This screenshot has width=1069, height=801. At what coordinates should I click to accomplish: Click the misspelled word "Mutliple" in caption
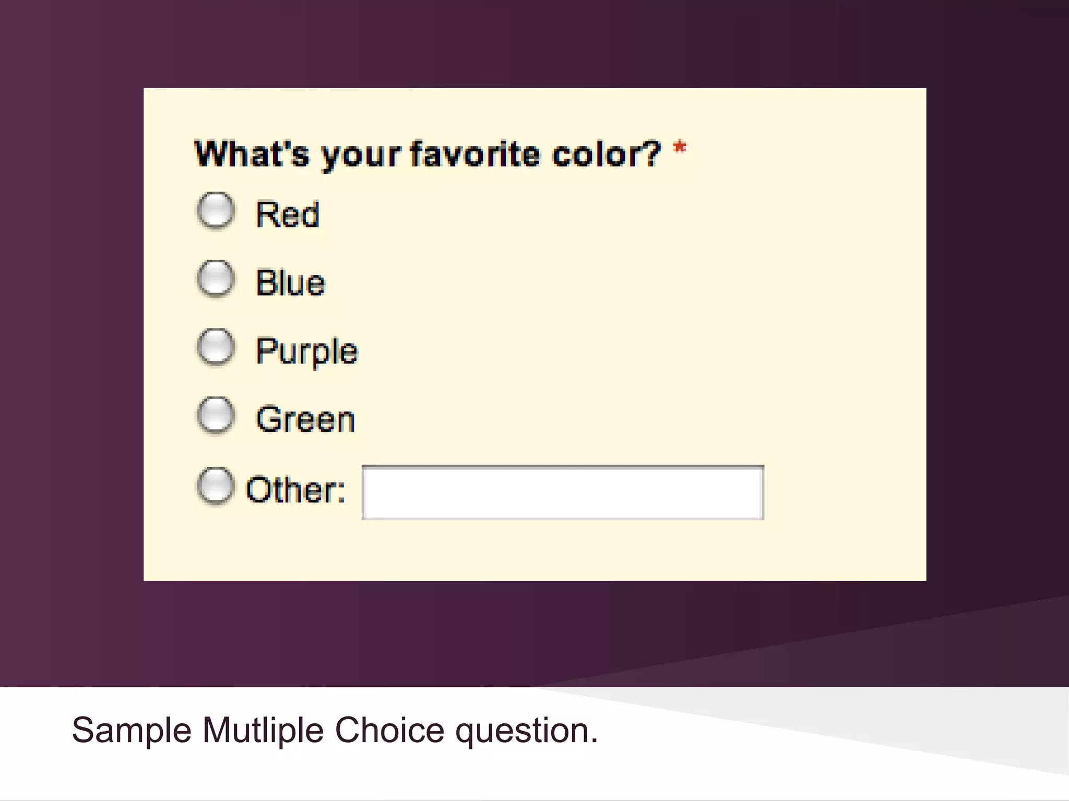click(x=263, y=730)
